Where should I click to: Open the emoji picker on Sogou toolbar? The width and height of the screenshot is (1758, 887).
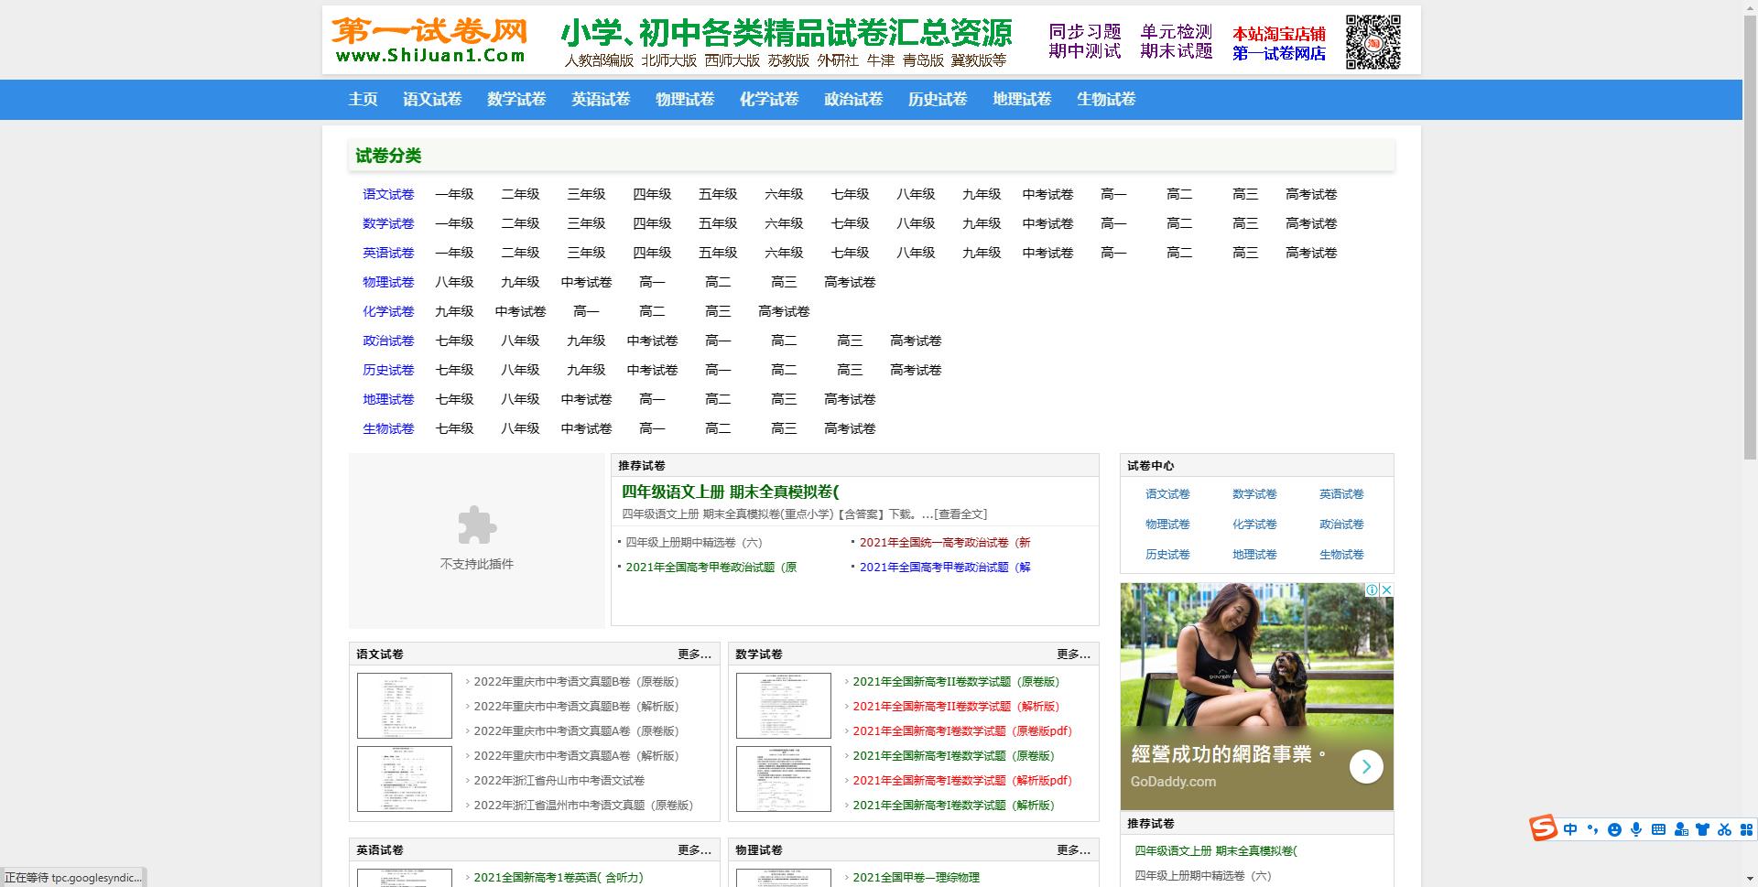click(x=1614, y=828)
